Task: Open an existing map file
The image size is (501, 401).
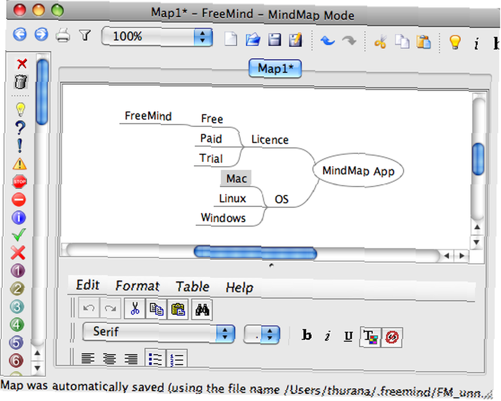Action: (x=253, y=40)
